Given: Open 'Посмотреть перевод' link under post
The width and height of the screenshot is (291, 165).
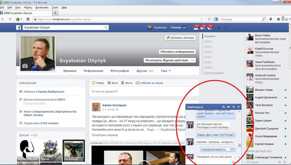Looking at the screenshot, I should point(103,136).
